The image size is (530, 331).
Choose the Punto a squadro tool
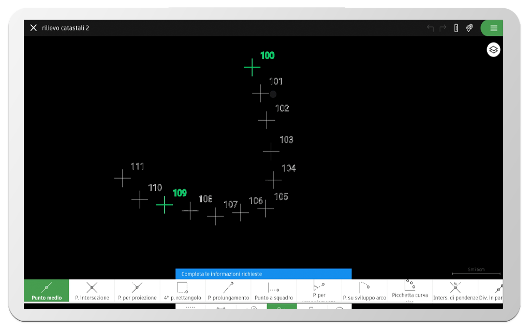(273, 291)
